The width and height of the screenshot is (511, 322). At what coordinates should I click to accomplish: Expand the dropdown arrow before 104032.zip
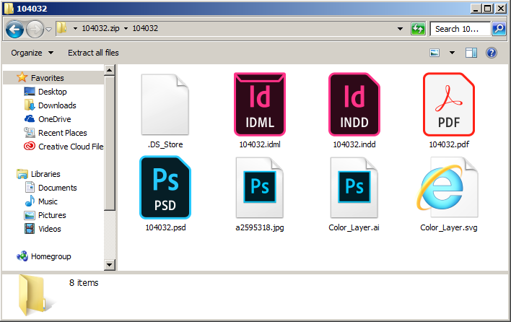pos(75,29)
